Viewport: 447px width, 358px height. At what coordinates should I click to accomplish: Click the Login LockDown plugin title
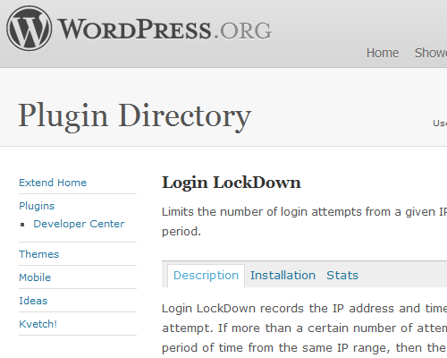232,183
